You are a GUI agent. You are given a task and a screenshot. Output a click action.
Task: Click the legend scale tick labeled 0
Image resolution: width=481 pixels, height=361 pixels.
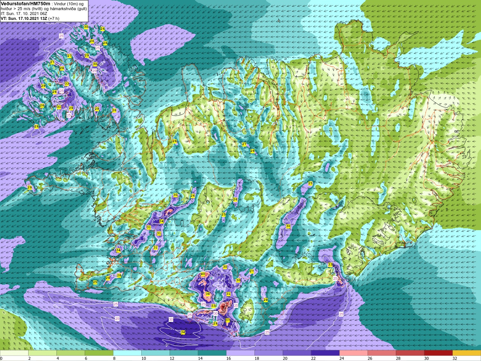(x=1, y=358)
